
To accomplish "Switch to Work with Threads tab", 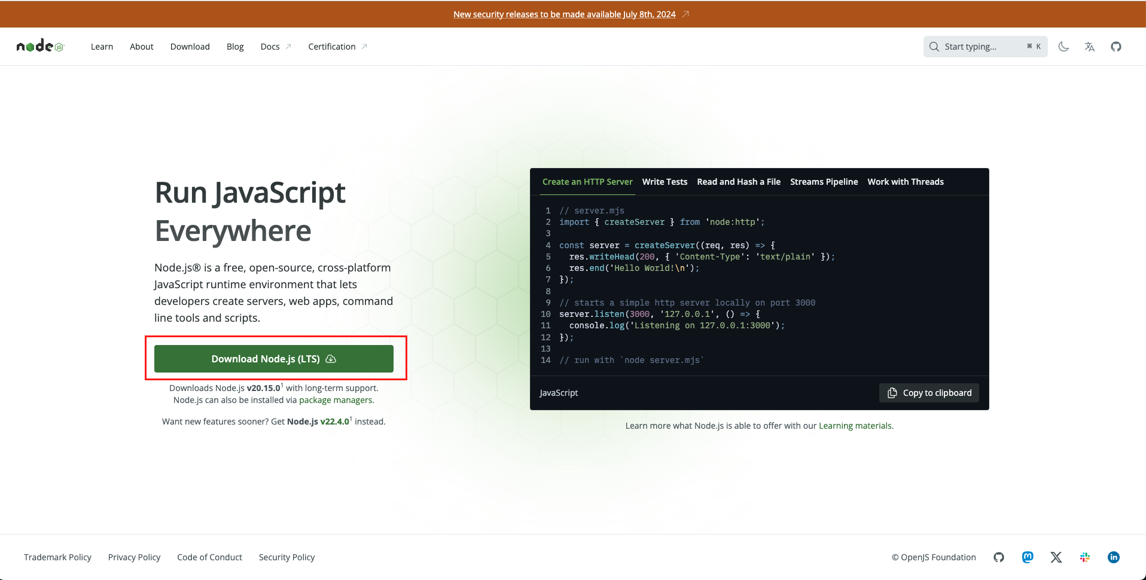I will pos(906,182).
